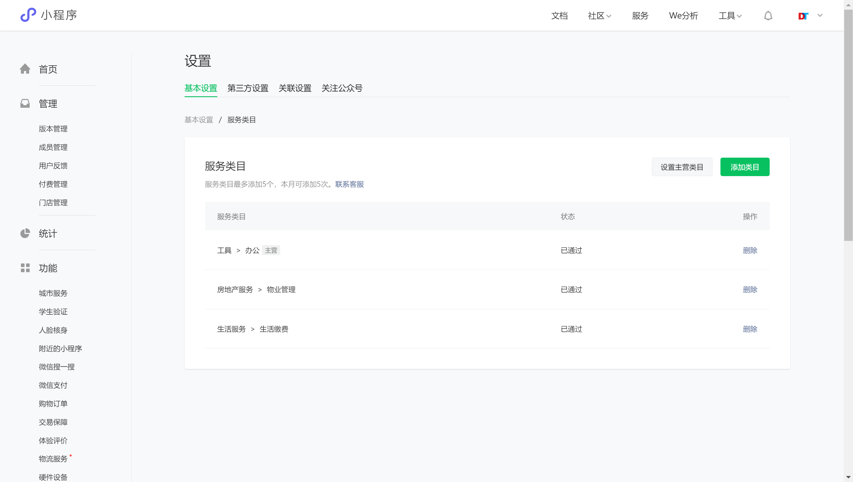Open 成员管理 in the sidebar
Screen dimensions: 853x482
(x=53, y=147)
